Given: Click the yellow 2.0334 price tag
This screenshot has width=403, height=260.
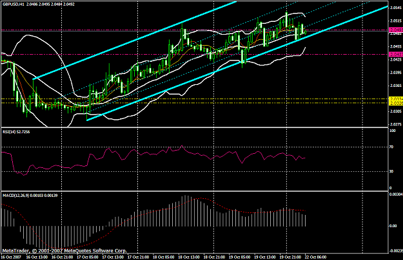Looking at the screenshot, I should click(x=396, y=98).
